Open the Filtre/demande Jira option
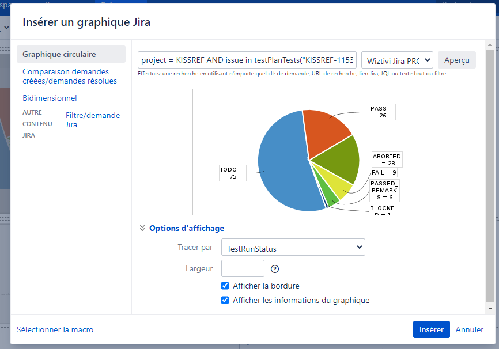 (92, 120)
